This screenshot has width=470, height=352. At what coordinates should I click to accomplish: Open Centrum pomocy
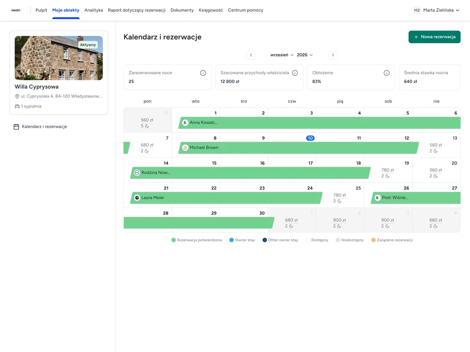[245, 10]
